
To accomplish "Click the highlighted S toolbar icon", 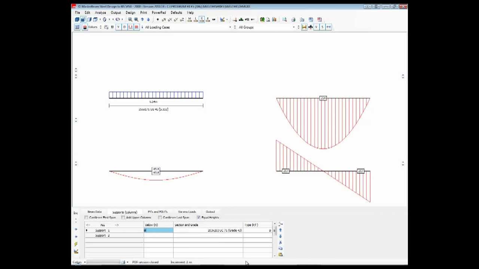I will pos(201,19).
